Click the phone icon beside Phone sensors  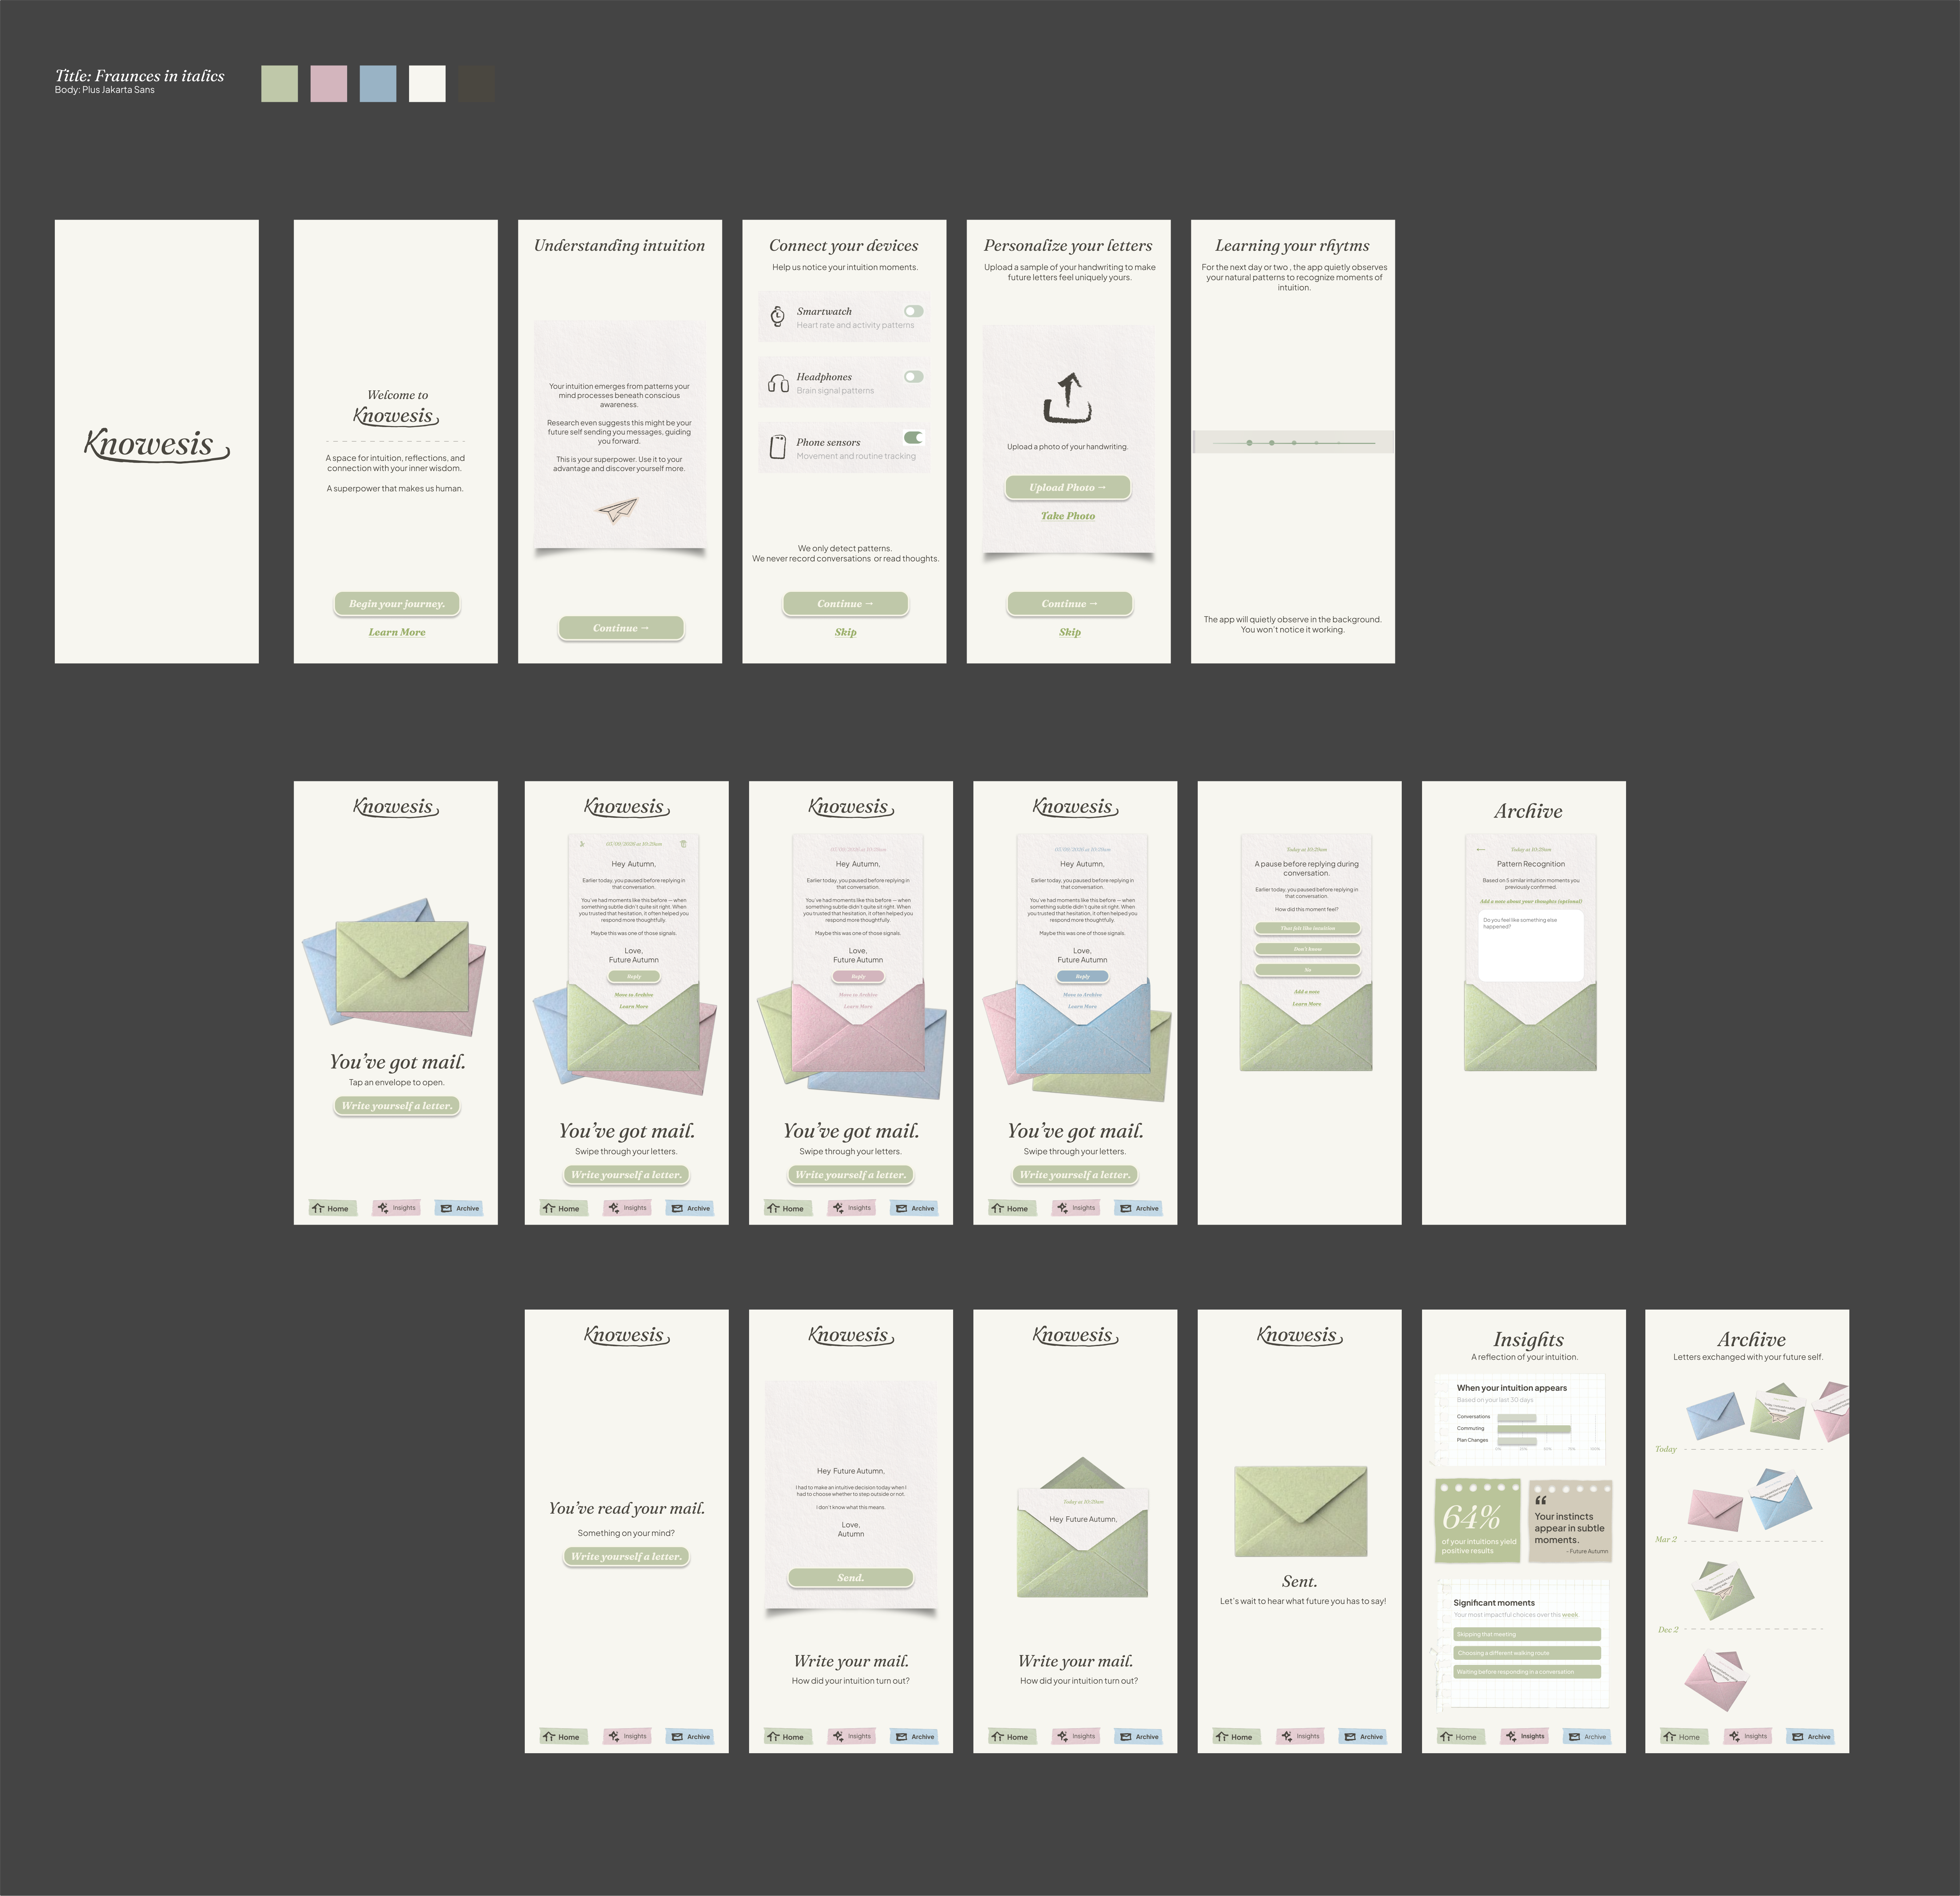[x=777, y=447]
